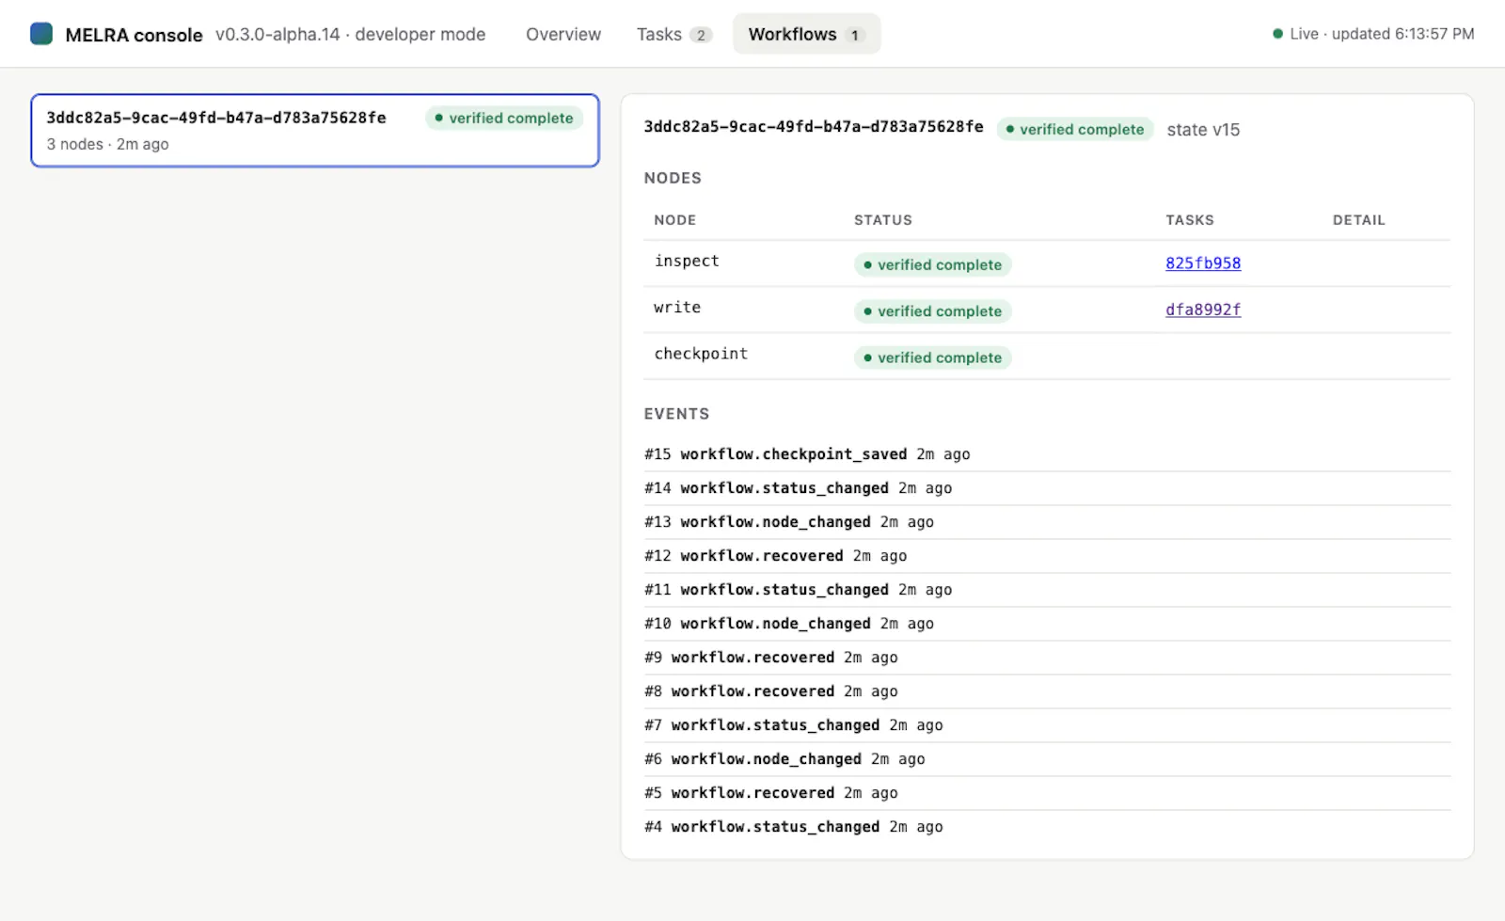The width and height of the screenshot is (1505, 921).
Task: Select event #7 workflow.status_changed
Action: pyautogui.click(x=1047, y=725)
